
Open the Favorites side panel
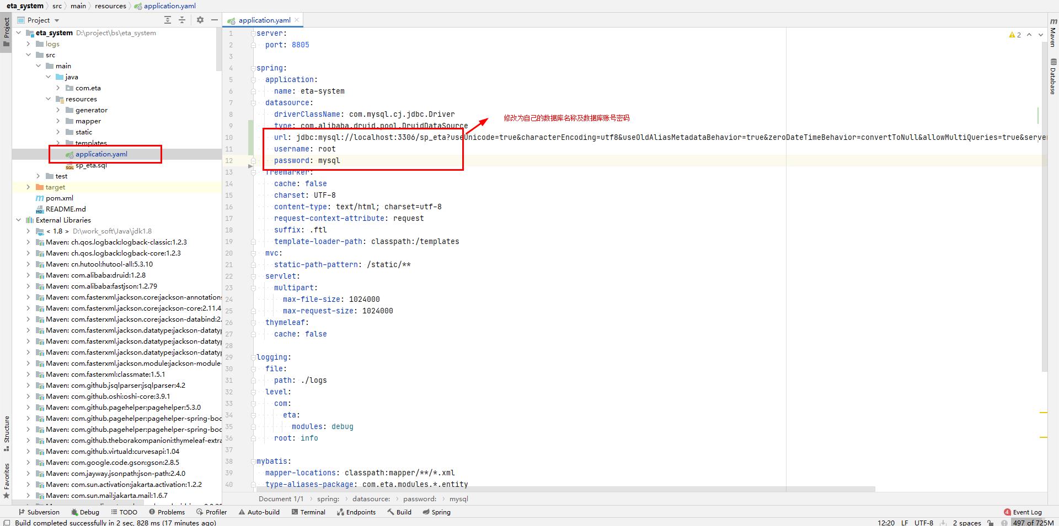(7, 480)
